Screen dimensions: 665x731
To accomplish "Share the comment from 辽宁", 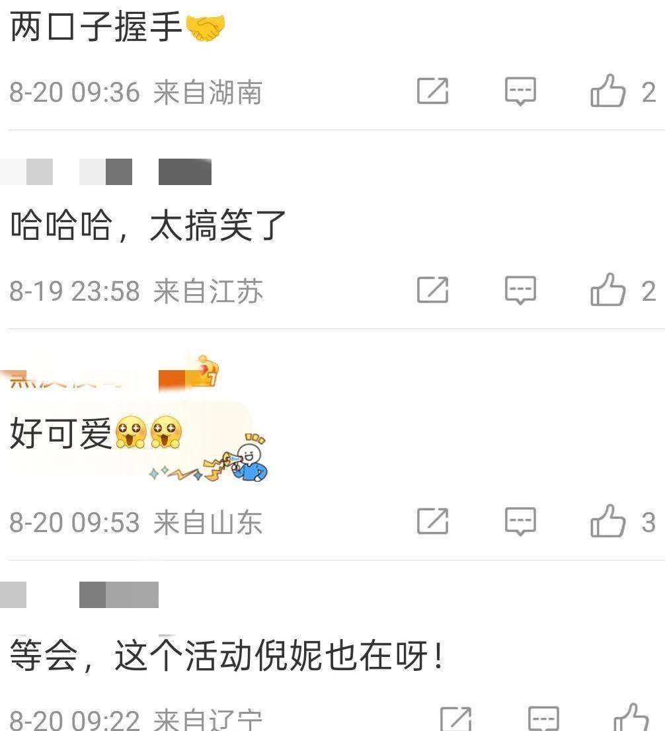I will pyautogui.click(x=455, y=719).
